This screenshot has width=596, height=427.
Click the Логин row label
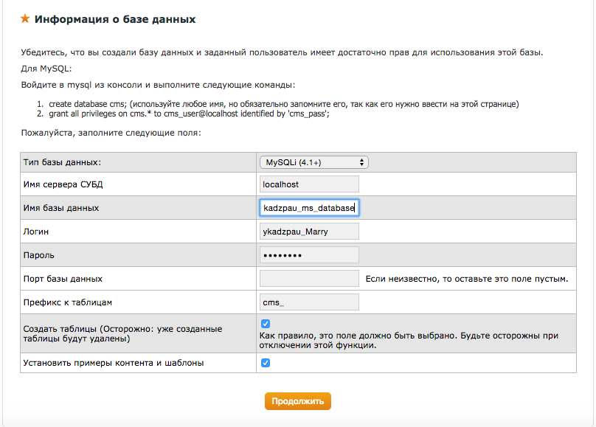[x=38, y=232]
